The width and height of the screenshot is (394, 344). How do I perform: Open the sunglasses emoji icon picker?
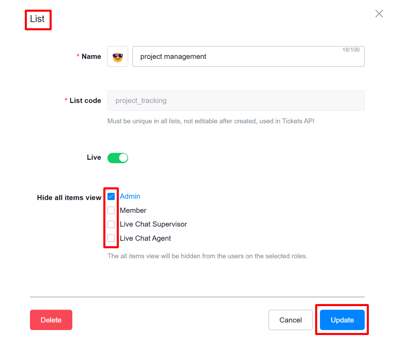pos(117,56)
